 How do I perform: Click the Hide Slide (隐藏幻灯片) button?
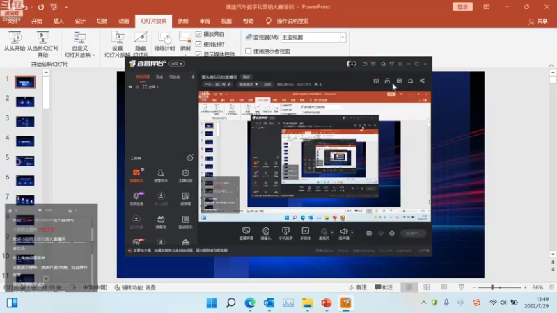click(141, 45)
